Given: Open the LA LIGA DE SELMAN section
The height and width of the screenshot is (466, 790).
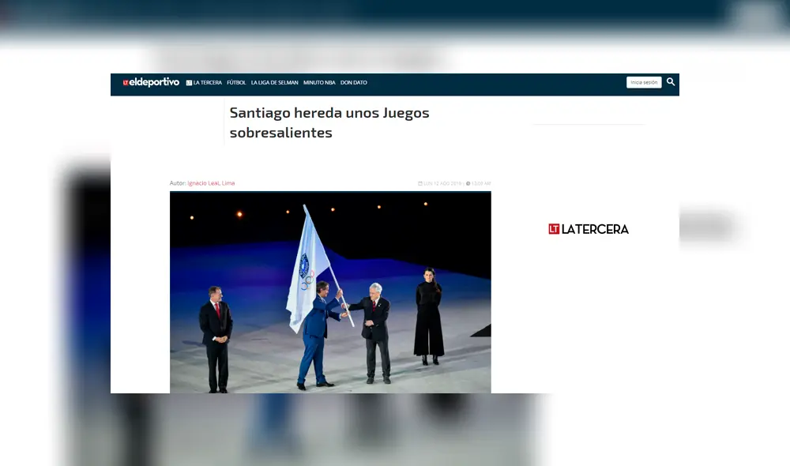Looking at the screenshot, I should pos(273,82).
